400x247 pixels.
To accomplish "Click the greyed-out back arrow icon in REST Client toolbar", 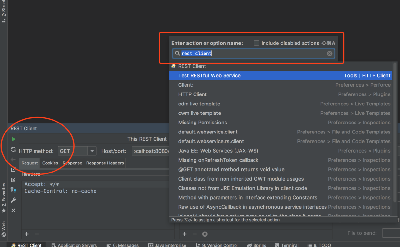I will tap(13, 159).
